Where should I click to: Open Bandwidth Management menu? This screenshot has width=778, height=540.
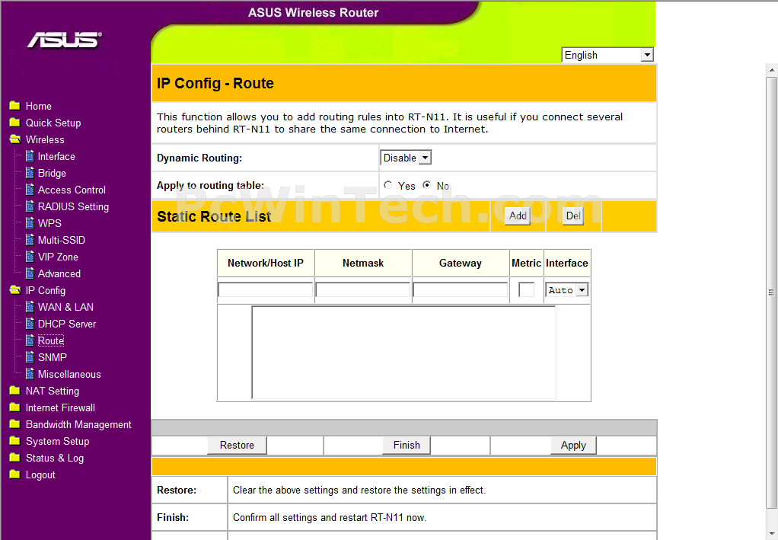pos(78,425)
